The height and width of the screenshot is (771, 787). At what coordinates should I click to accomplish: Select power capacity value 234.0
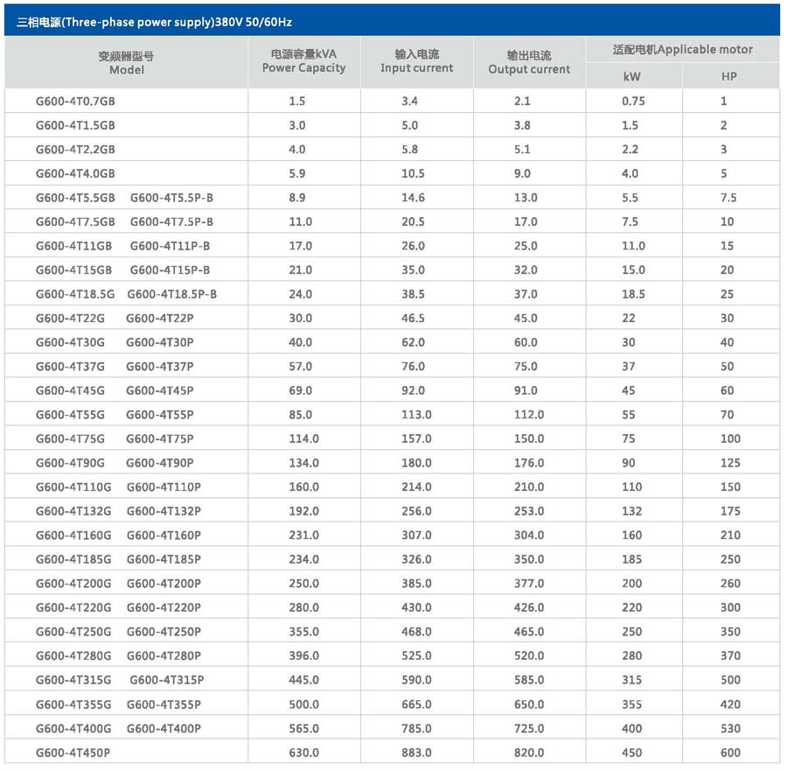point(303,559)
